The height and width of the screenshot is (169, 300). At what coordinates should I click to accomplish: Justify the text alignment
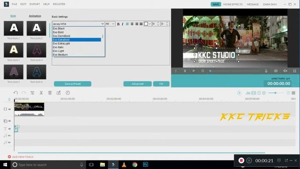pyautogui.click(x=141, y=24)
